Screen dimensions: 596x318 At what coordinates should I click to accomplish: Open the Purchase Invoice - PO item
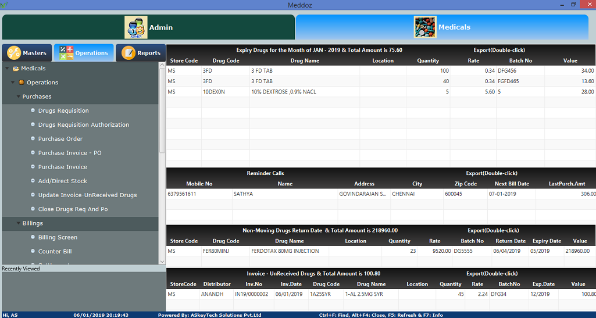(x=70, y=153)
